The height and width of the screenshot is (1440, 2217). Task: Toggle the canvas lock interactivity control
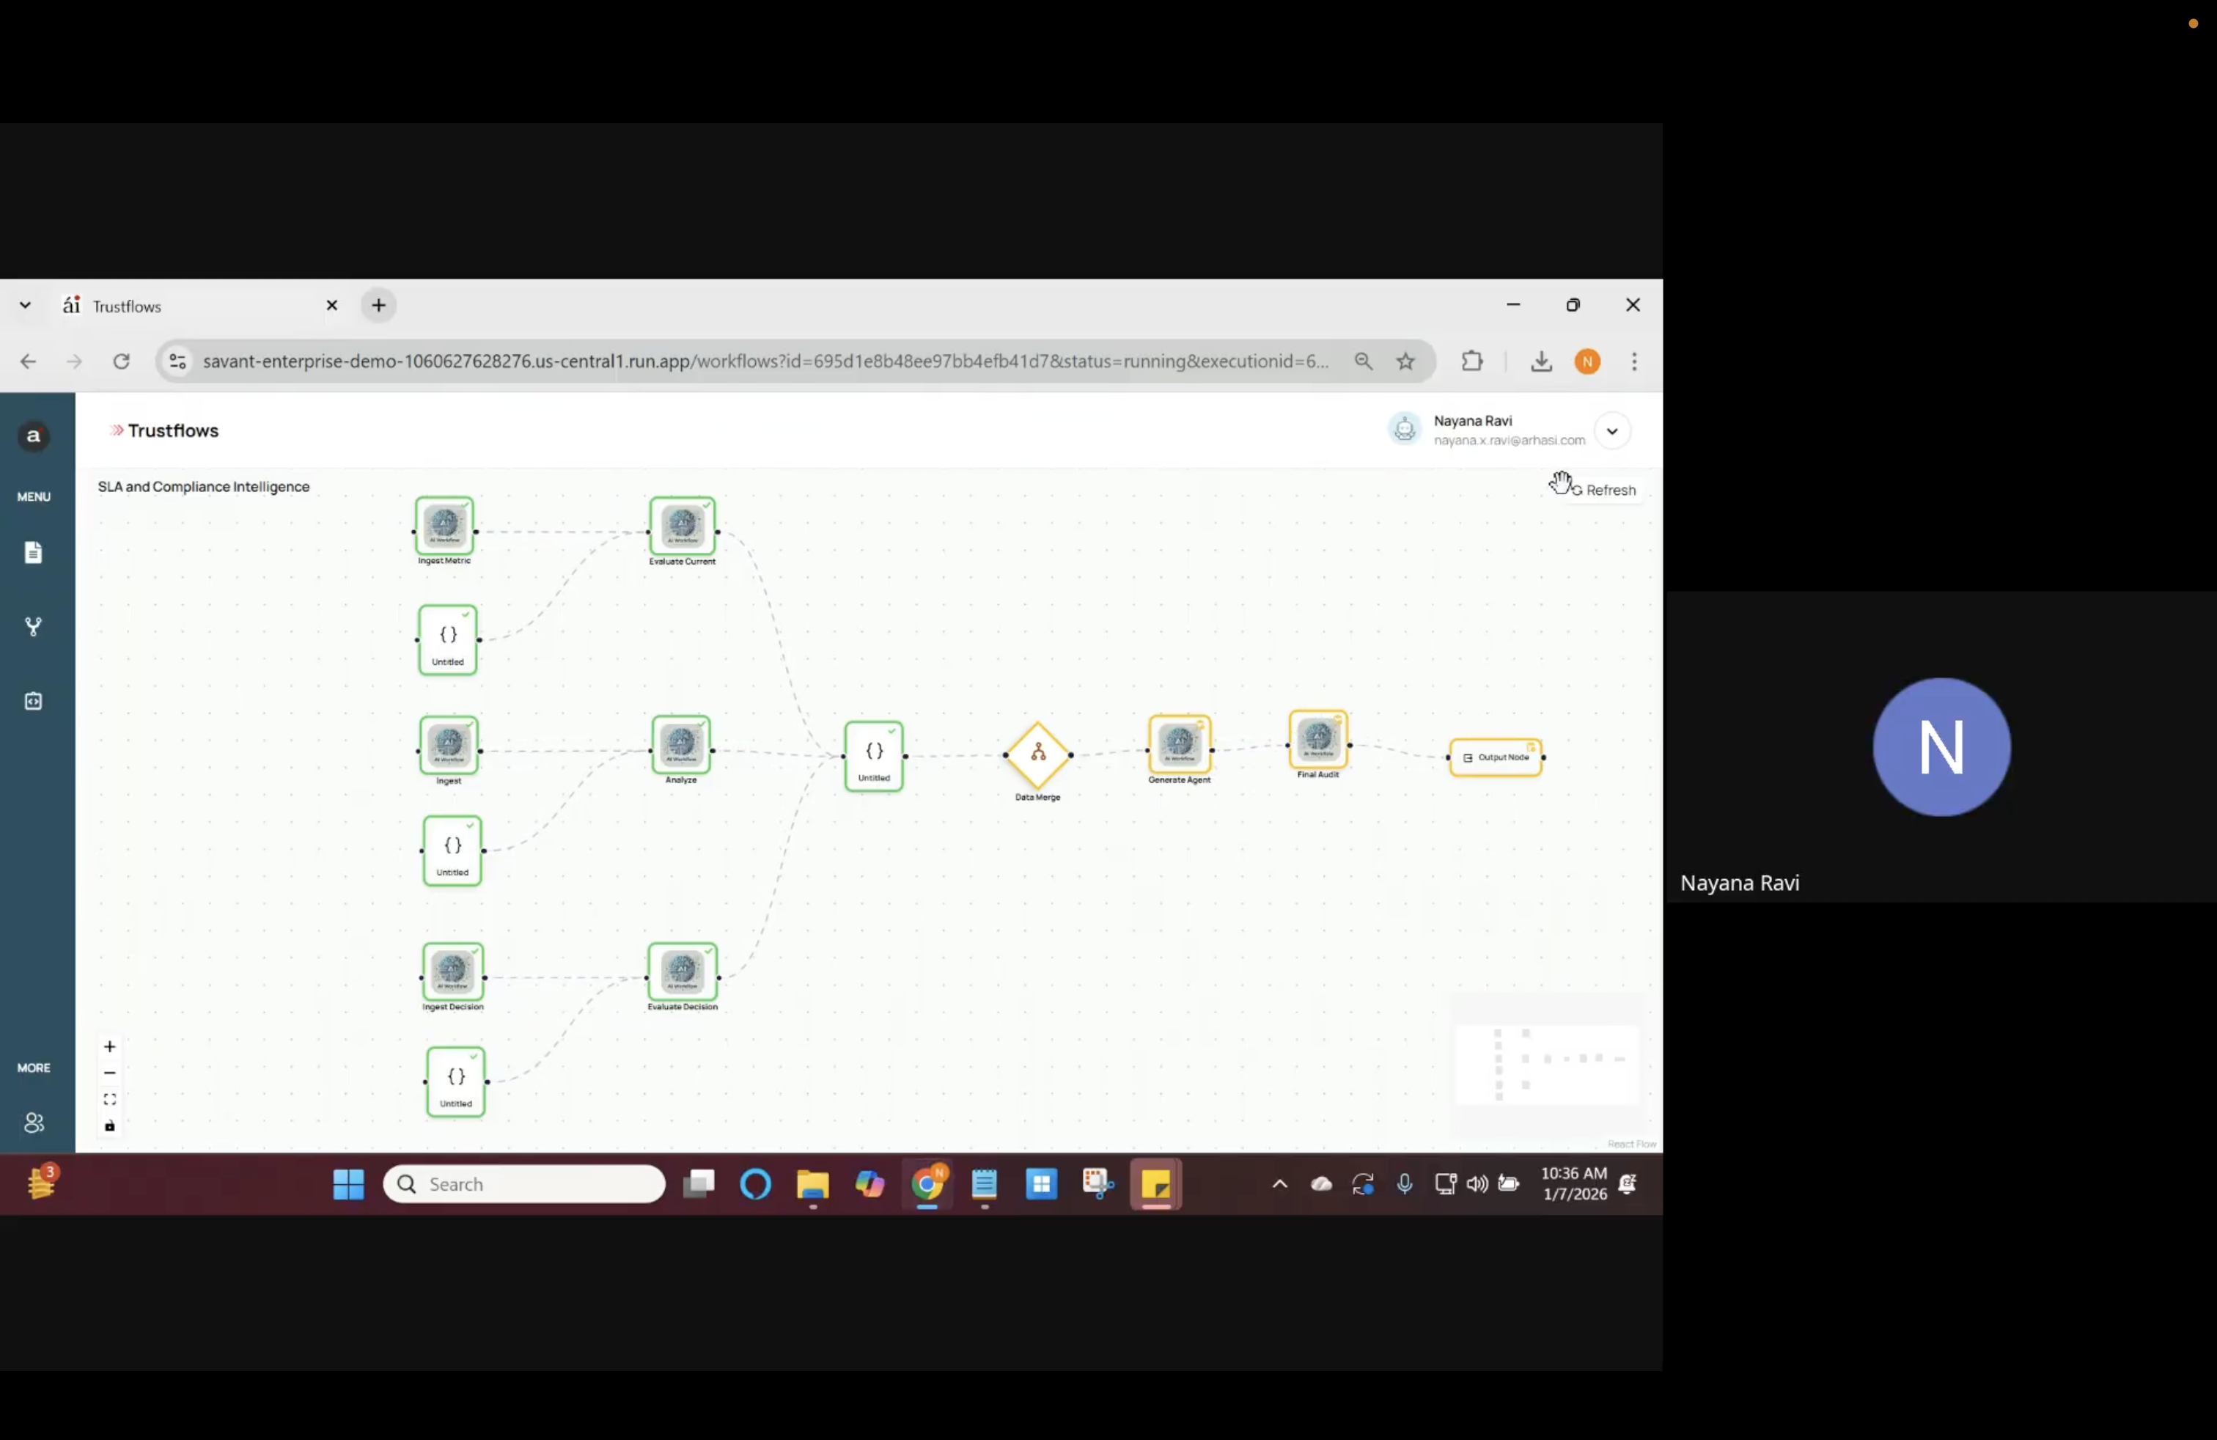tap(110, 1126)
